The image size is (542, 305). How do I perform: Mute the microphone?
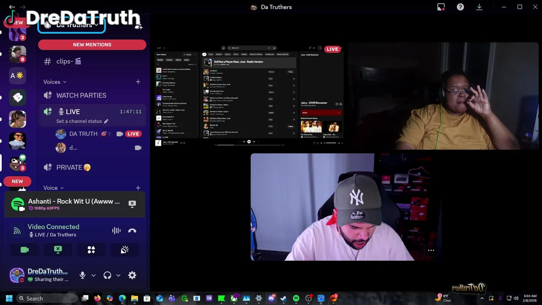pyautogui.click(x=83, y=275)
